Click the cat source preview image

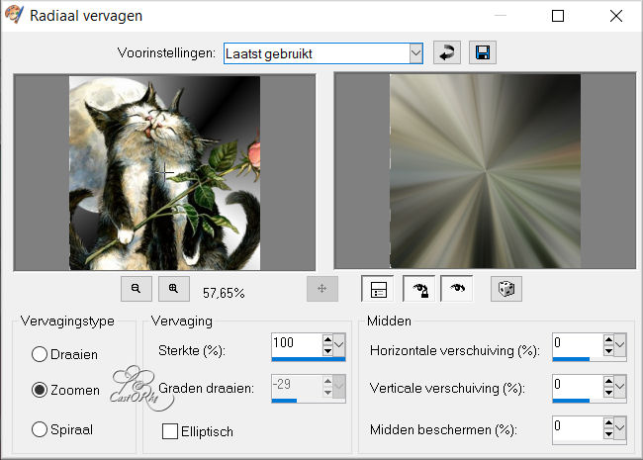point(164,172)
